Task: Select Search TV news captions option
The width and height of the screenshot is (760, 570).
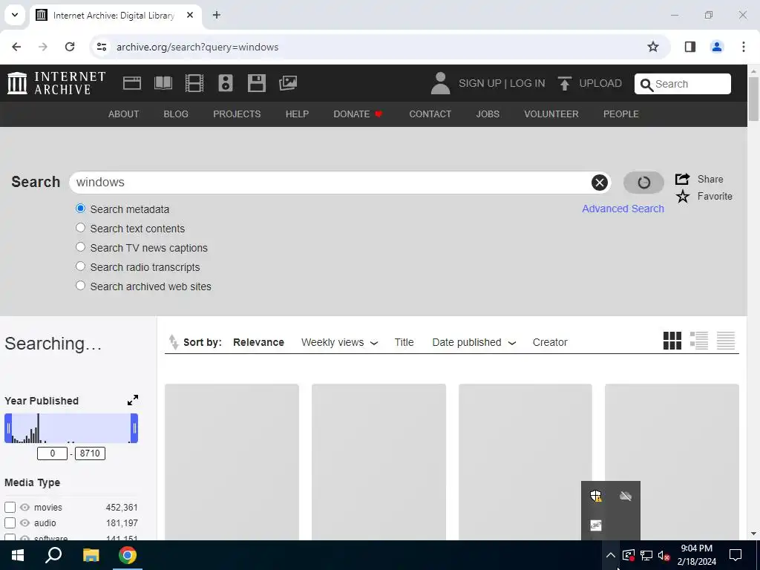Action: [x=80, y=247]
